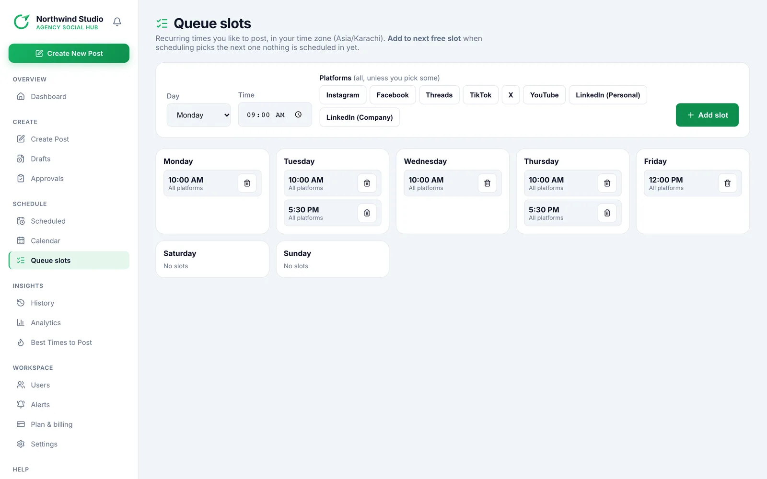The height and width of the screenshot is (479, 767).
Task: Click the Time input field
Action: pyautogui.click(x=275, y=114)
